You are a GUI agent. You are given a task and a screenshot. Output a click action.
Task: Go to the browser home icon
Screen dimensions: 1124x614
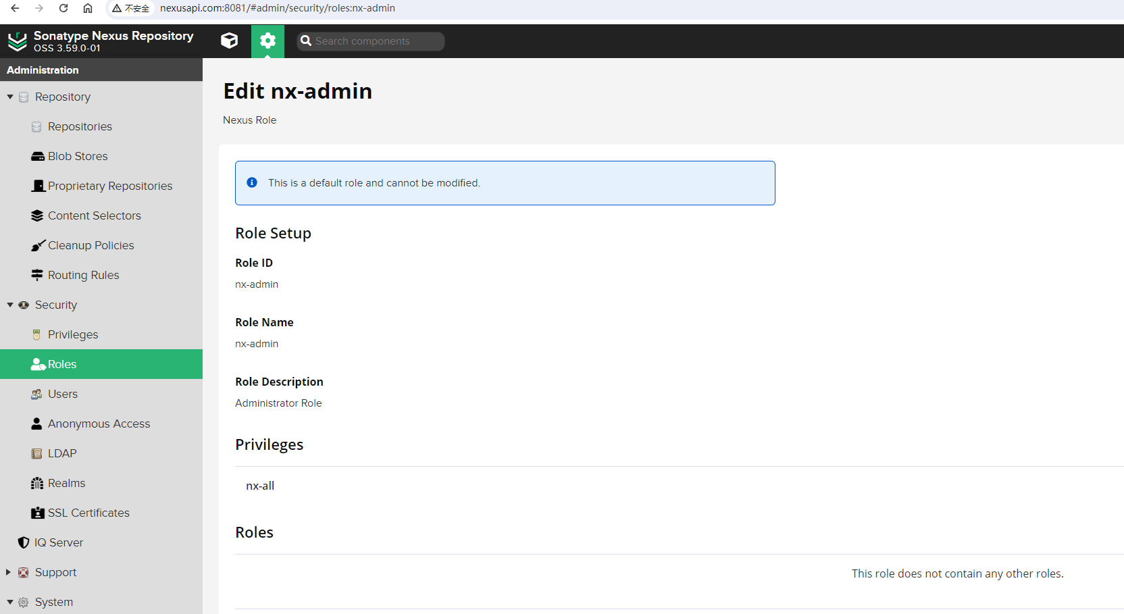[x=88, y=8]
